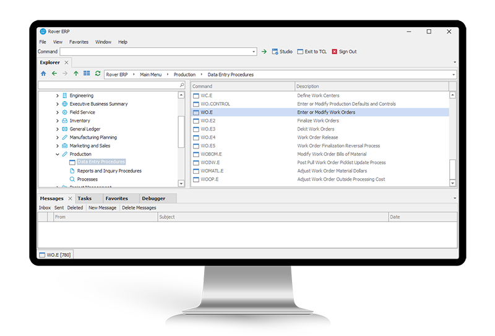The image size is (495, 336).
Task: Expand the General Ledger node
Action: [58, 129]
